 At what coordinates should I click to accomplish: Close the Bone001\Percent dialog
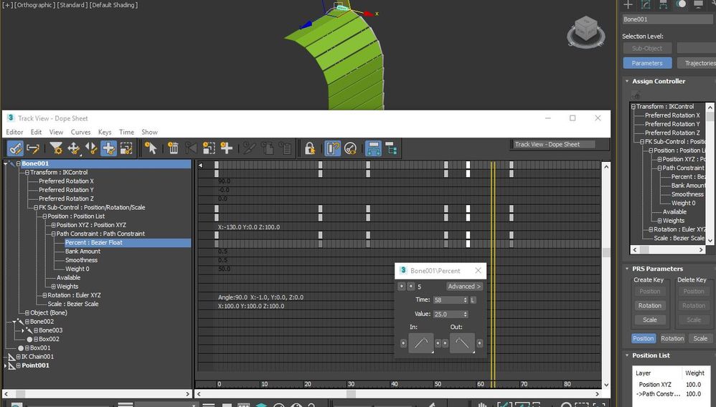coord(478,271)
